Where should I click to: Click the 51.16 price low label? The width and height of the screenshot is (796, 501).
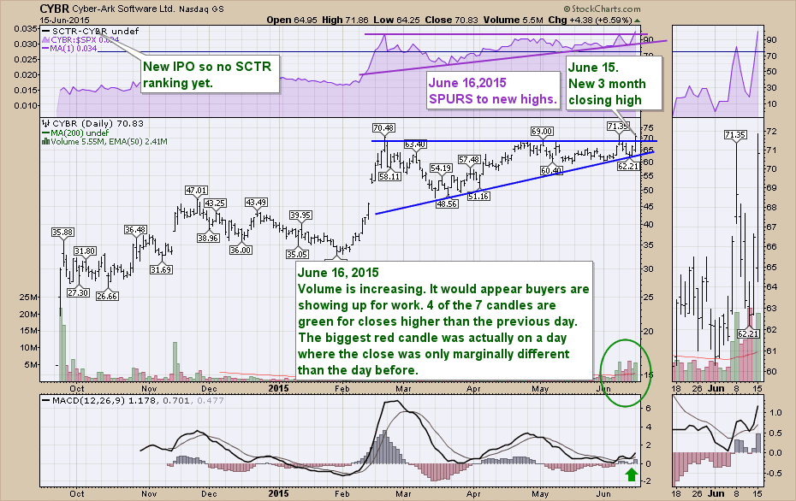point(478,196)
